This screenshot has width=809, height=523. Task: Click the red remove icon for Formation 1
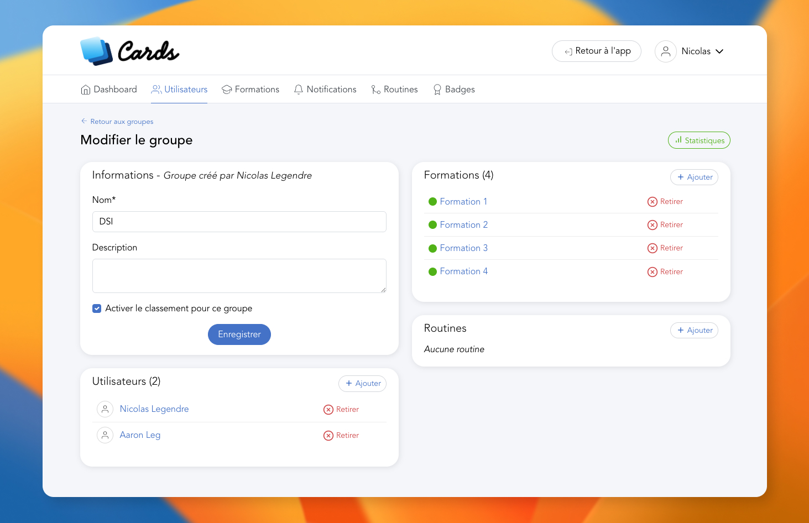(653, 202)
